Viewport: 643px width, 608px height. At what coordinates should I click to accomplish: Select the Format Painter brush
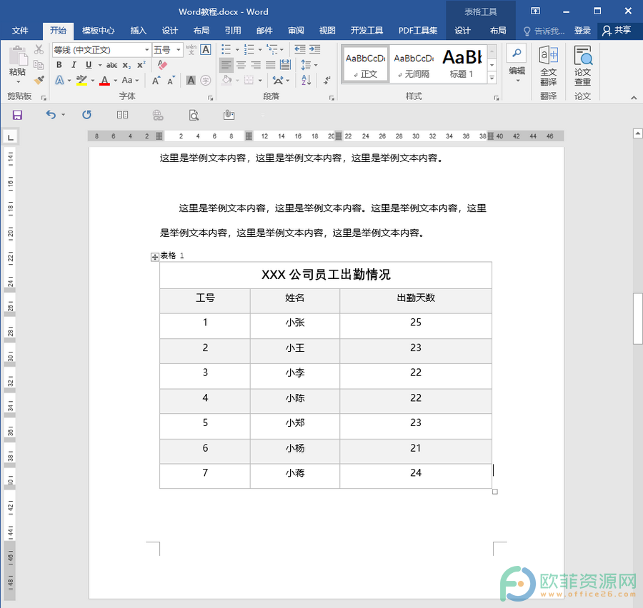pyautogui.click(x=39, y=80)
